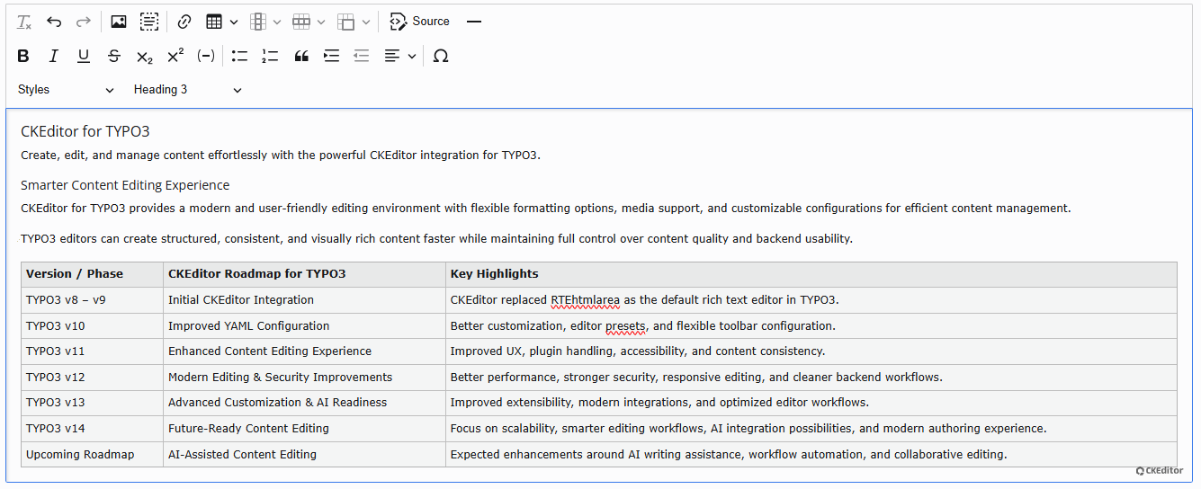Click the 'CKEditor for TYPO3' heading

coord(85,131)
